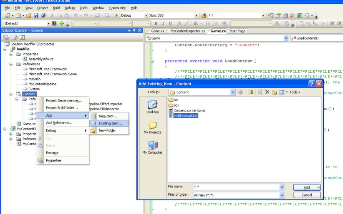Open the Xbox 360 platform dropdown
Viewport: 343px width, 214px height.
pyautogui.click(x=196, y=15)
